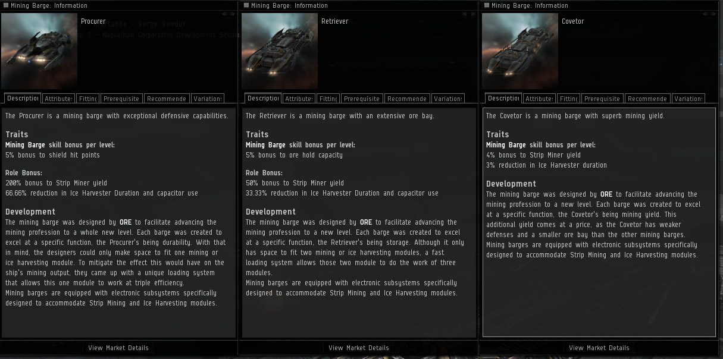The width and height of the screenshot is (723, 359).
Task: Click the ship name 'Procurer' in the header
Action: tap(93, 21)
